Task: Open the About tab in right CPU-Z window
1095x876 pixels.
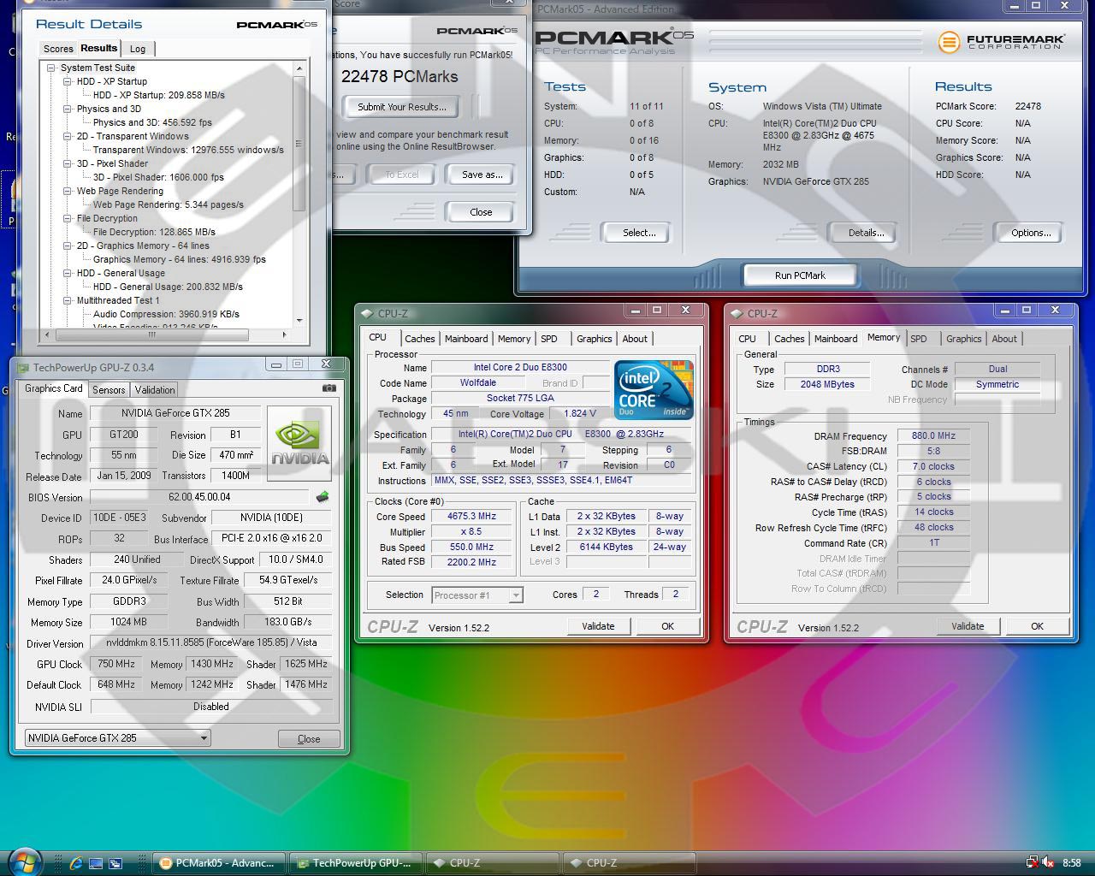Action: pos(1004,339)
